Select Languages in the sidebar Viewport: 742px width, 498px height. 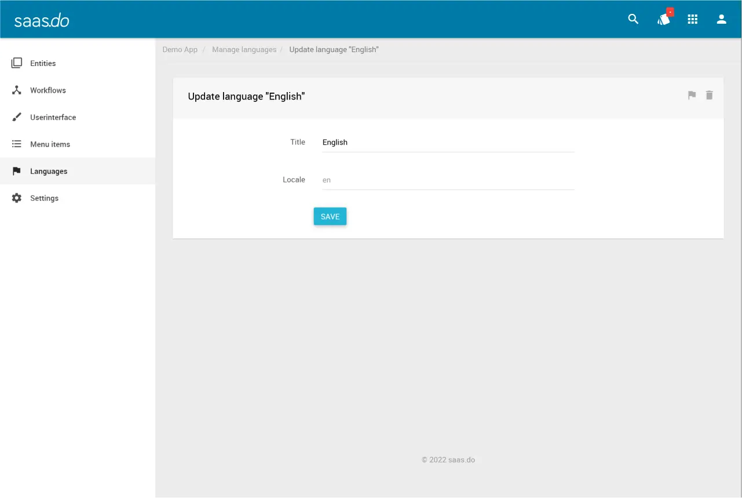pos(49,171)
